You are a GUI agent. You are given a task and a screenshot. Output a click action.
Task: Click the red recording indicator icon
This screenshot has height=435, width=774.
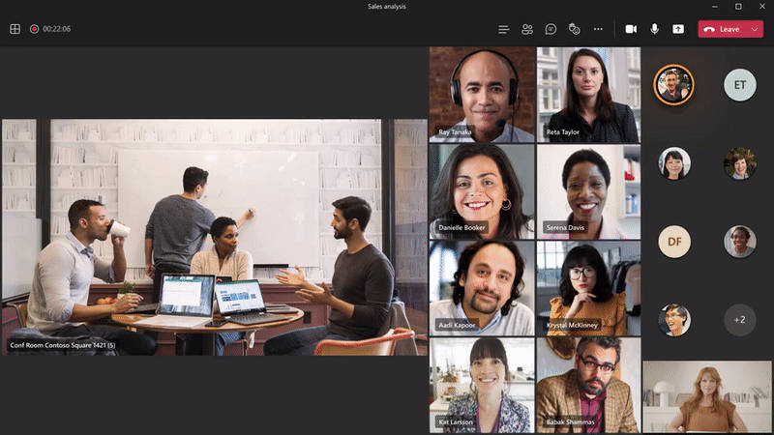(x=34, y=29)
